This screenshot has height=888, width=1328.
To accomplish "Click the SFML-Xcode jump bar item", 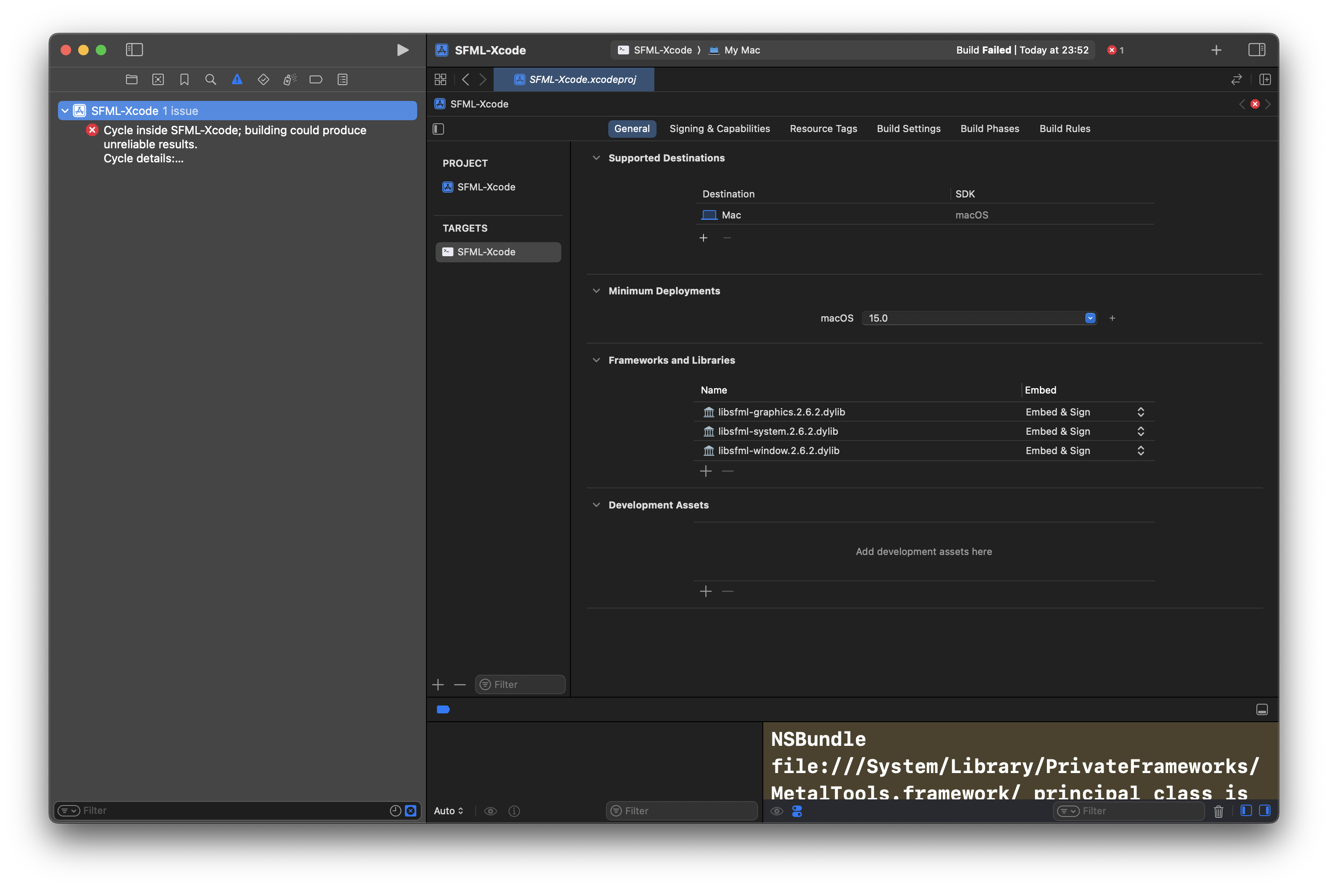I will point(472,104).
